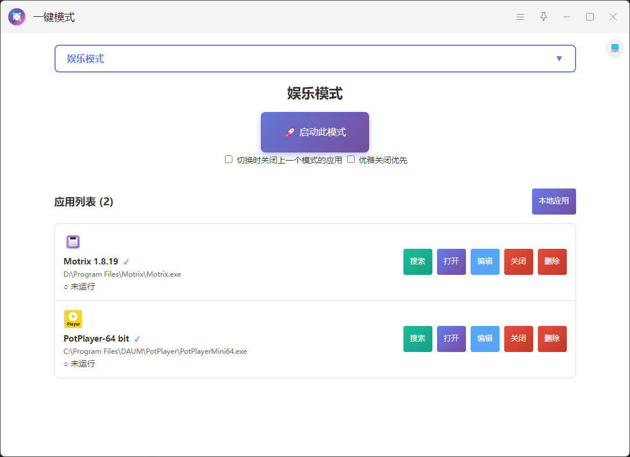
Task: Click the dropdown arrow of mode selector
Action: click(559, 59)
